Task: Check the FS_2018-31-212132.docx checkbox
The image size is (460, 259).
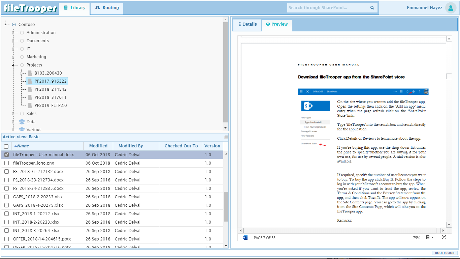Action: [x=6, y=171]
